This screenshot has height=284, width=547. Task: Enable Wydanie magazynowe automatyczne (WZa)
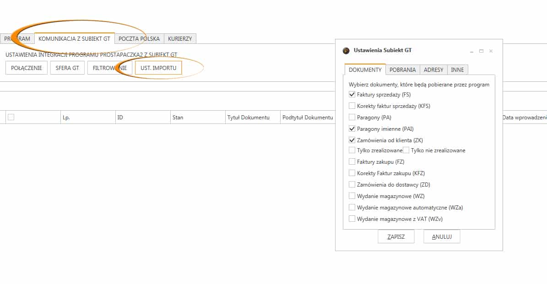(x=352, y=207)
